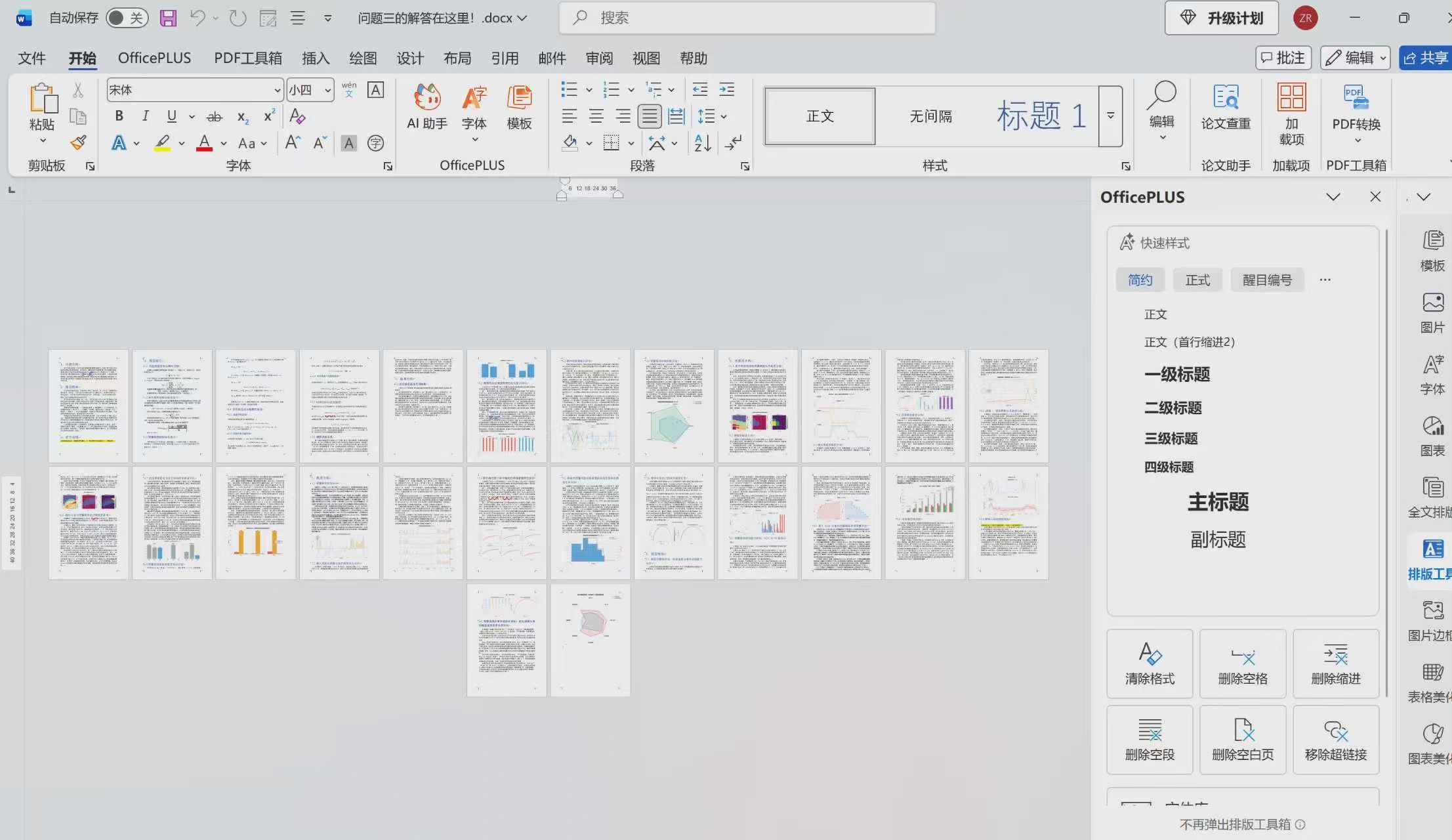
Task: Click the PDF转换 convert icon
Action: point(1356,112)
